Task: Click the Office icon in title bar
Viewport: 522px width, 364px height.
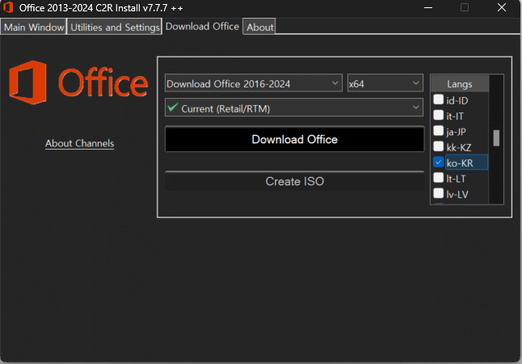Action: (8, 7)
